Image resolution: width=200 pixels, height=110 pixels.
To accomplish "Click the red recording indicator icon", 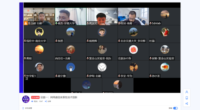I will point(28,11).
